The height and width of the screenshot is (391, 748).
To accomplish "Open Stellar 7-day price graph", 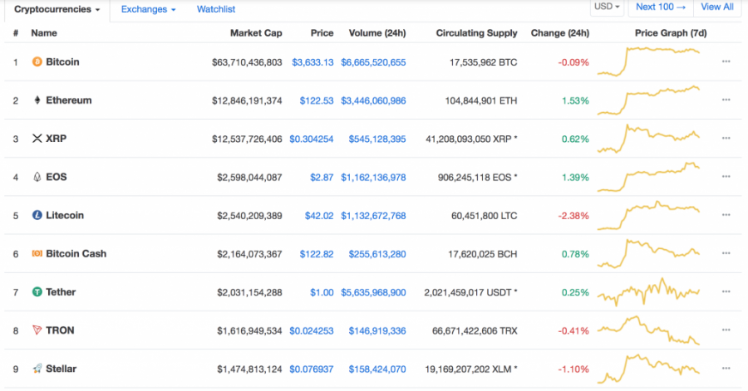I will (648, 369).
